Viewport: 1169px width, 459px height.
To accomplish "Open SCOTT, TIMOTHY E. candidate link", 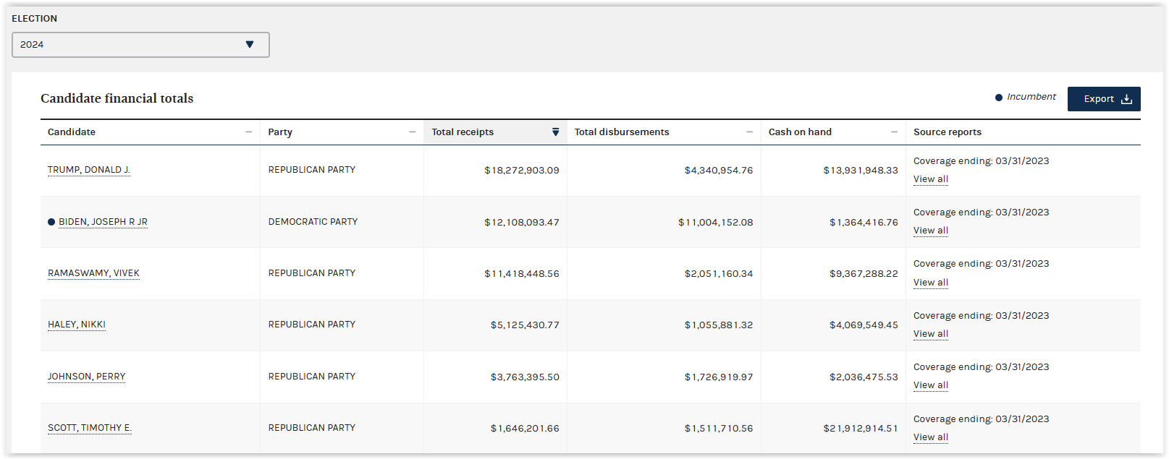I will tap(90, 428).
